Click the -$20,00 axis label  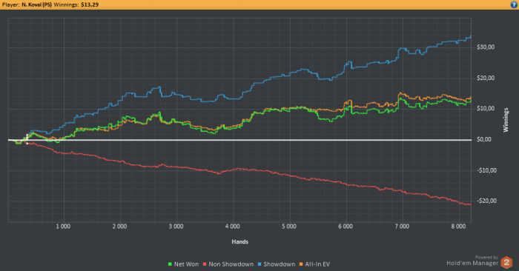[x=486, y=201]
